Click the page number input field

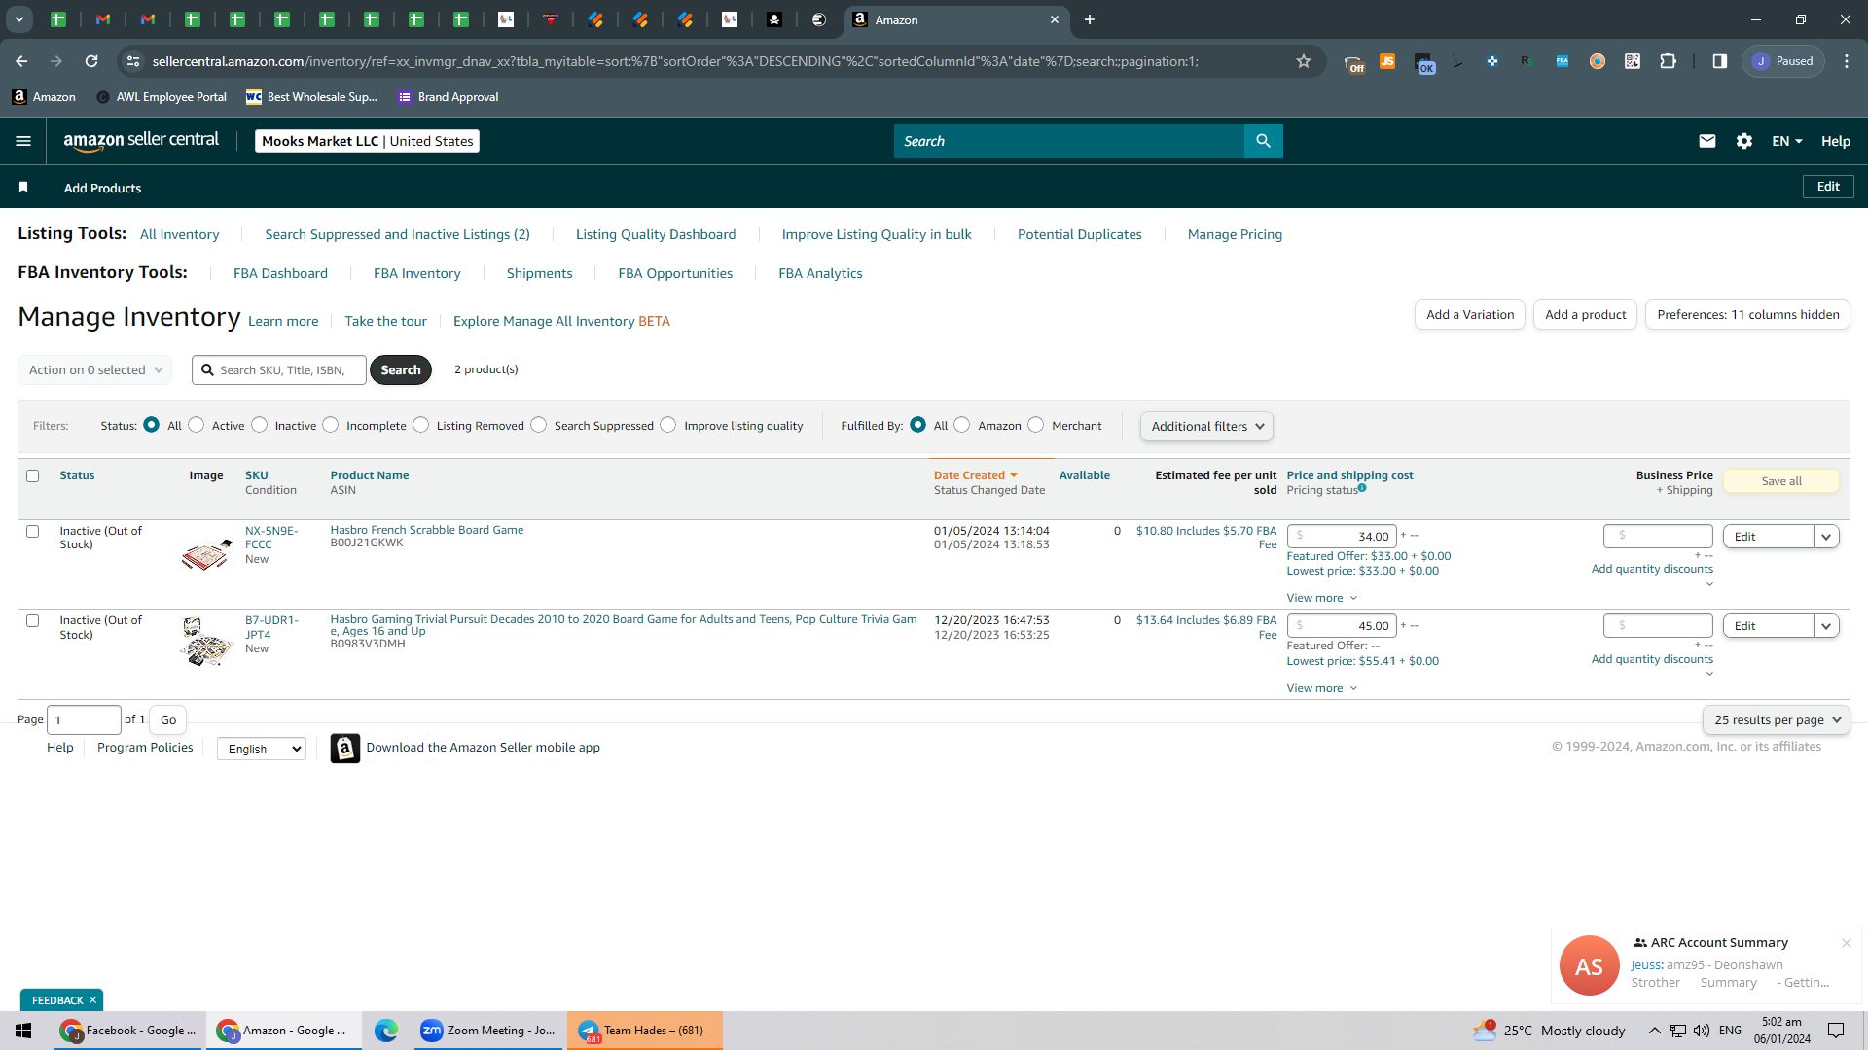[x=84, y=720]
